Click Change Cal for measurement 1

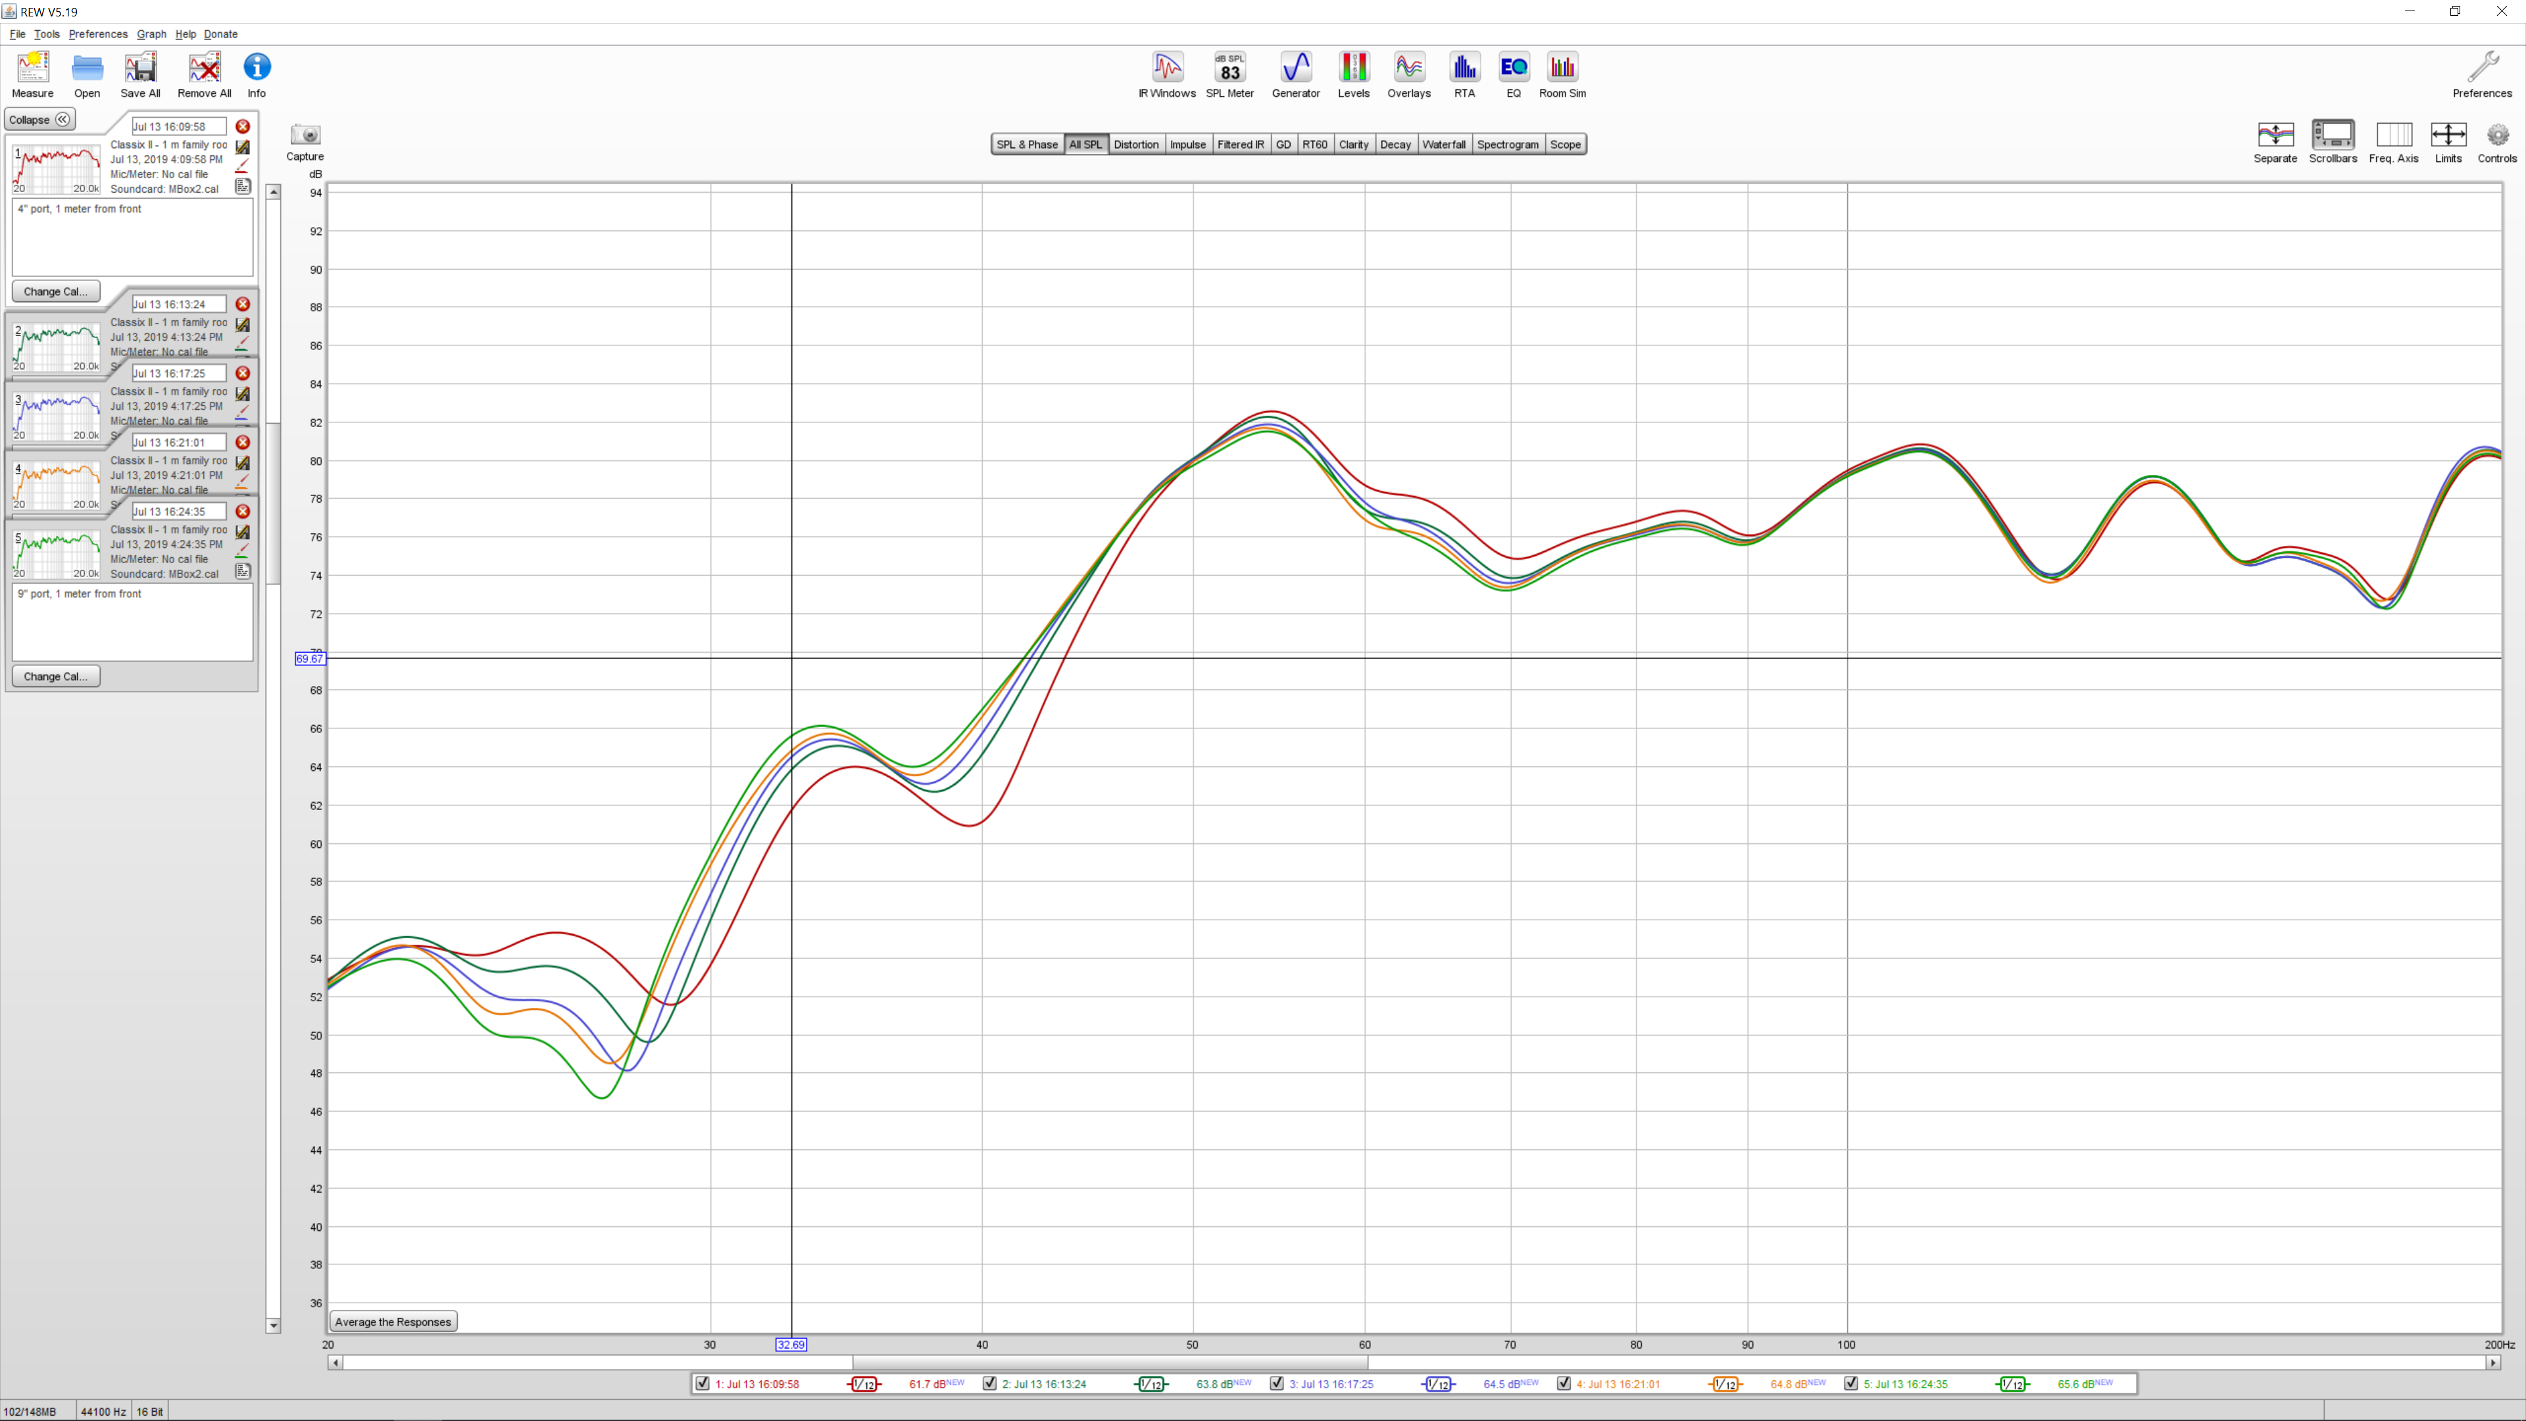click(55, 291)
